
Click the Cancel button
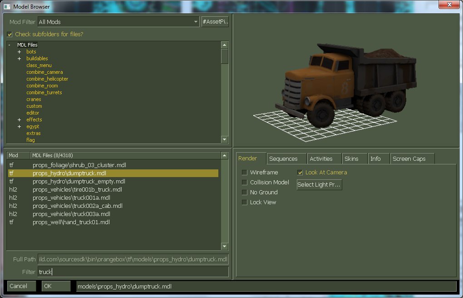point(21,286)
